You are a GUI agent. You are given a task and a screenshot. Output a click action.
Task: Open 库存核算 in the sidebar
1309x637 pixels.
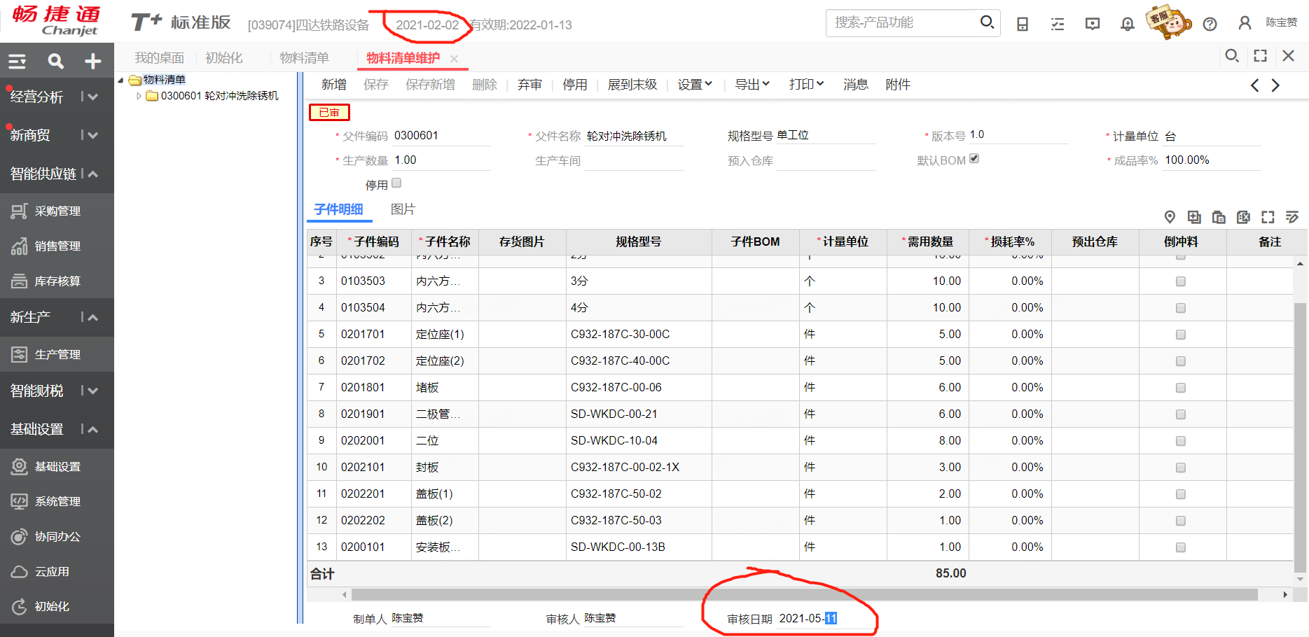57,281
